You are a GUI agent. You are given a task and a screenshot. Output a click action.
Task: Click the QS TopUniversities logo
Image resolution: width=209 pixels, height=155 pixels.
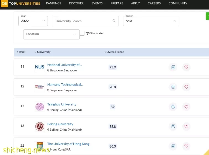[x=20, y=3]
